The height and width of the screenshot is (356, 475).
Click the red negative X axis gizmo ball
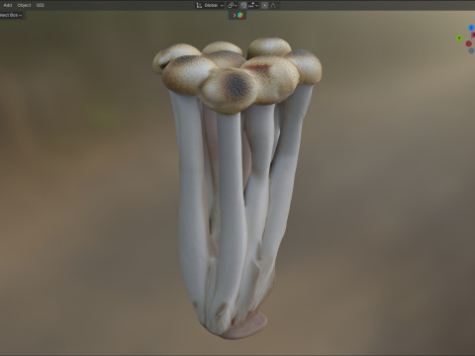469,44
